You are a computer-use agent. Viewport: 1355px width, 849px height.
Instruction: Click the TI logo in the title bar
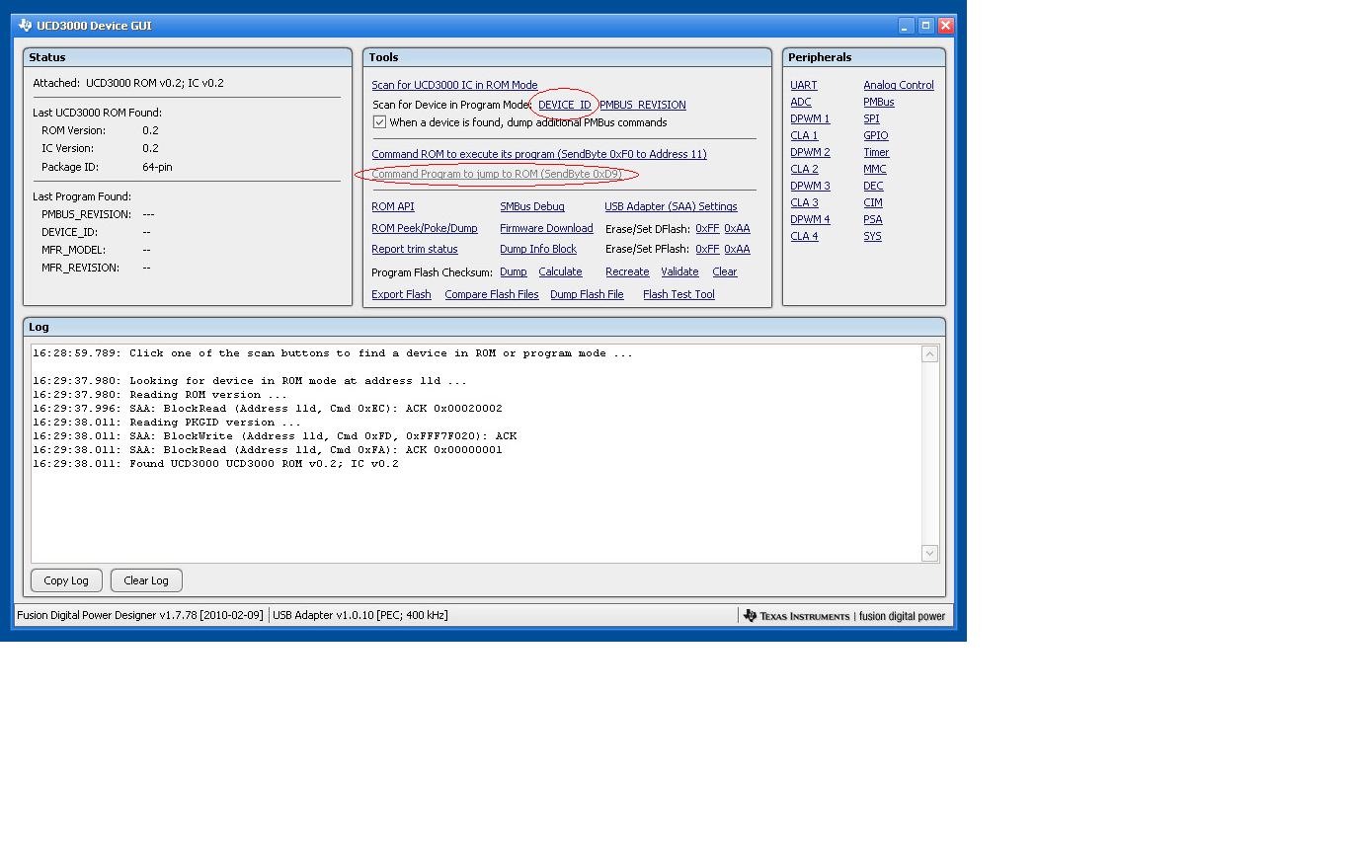coord(25,26)
